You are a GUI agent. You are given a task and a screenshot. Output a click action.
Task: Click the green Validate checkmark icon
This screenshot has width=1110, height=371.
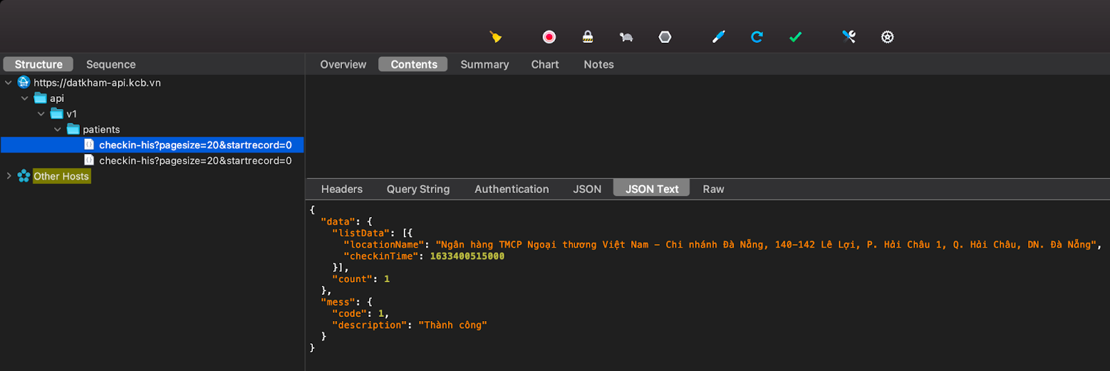796,37
